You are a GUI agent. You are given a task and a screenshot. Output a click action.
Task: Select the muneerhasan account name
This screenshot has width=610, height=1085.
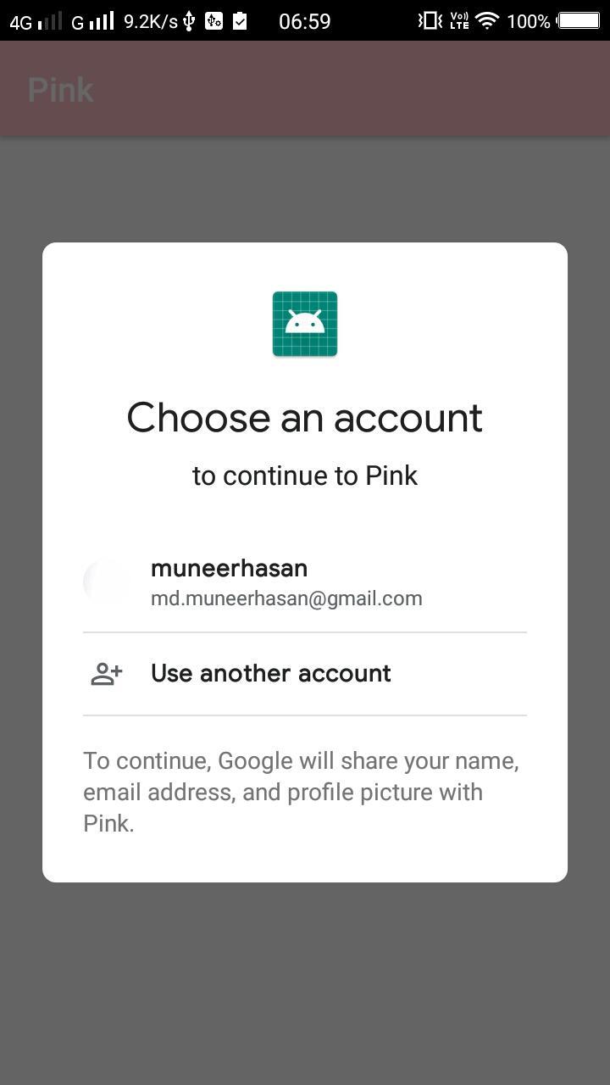pyautogui.click(x=229, y=568)
